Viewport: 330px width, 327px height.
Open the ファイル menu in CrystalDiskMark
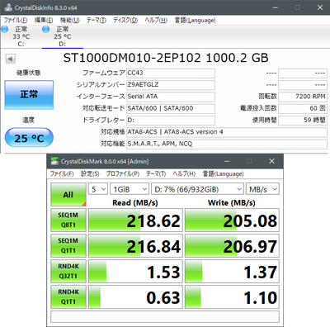click(62, 174)
